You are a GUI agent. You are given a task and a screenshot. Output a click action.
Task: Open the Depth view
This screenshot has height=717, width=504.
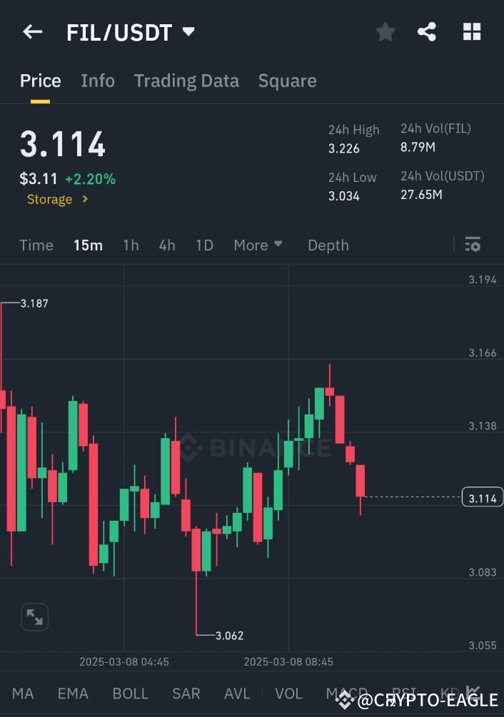click(328, 245)
